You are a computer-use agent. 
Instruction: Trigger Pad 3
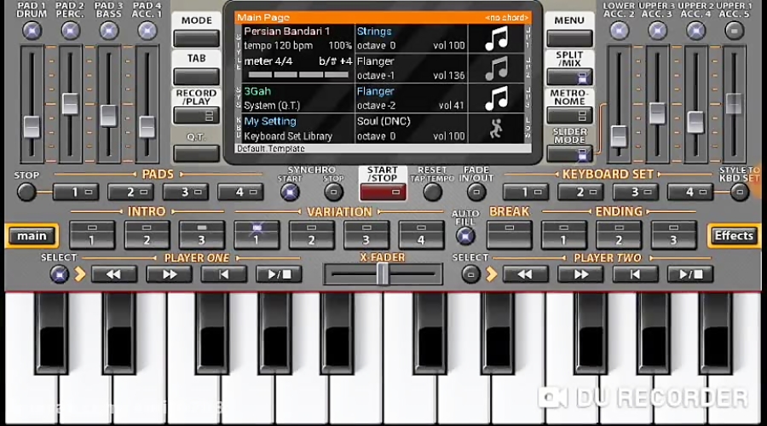coord(186,193)
